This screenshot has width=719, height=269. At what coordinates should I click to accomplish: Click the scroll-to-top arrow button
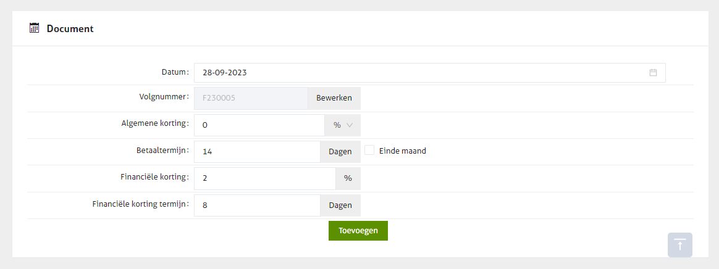pos(679,245)
